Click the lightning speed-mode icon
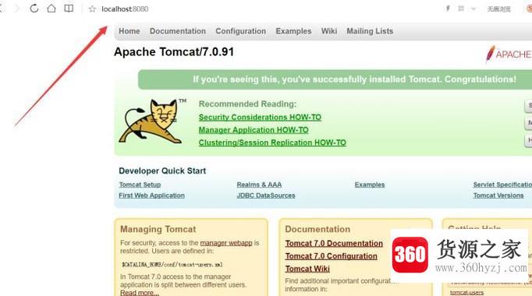The height and width of the screenshot is (296, 532). tap(448, 9)
